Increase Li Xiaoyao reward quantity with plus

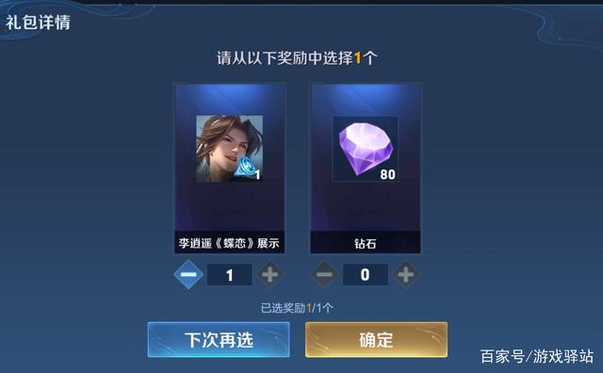pyautogui.click(x=270, y=274)
